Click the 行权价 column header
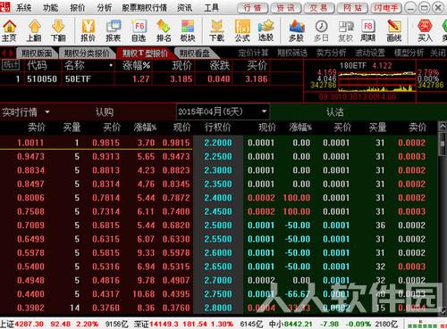The image size is (447, 329). click(218, 127)
